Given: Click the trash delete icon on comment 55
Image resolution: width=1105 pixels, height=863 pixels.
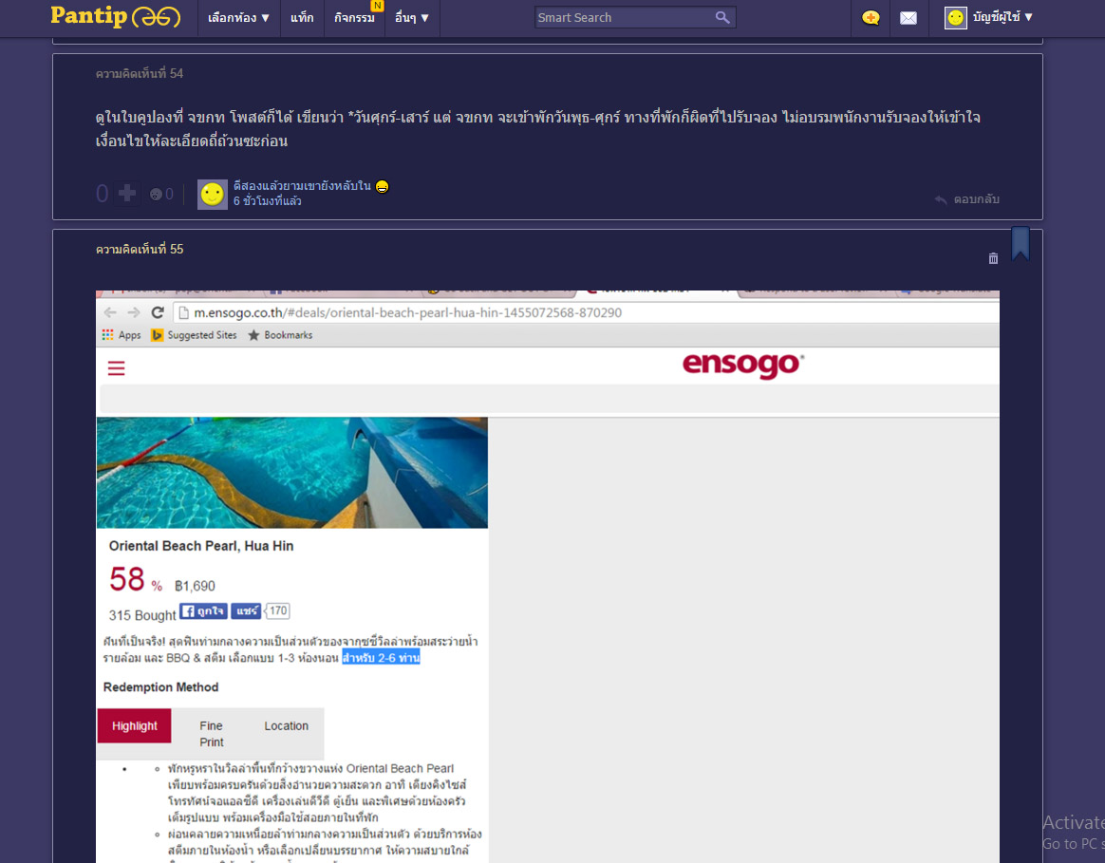Looking at the screenshot, I should [993, 258].
